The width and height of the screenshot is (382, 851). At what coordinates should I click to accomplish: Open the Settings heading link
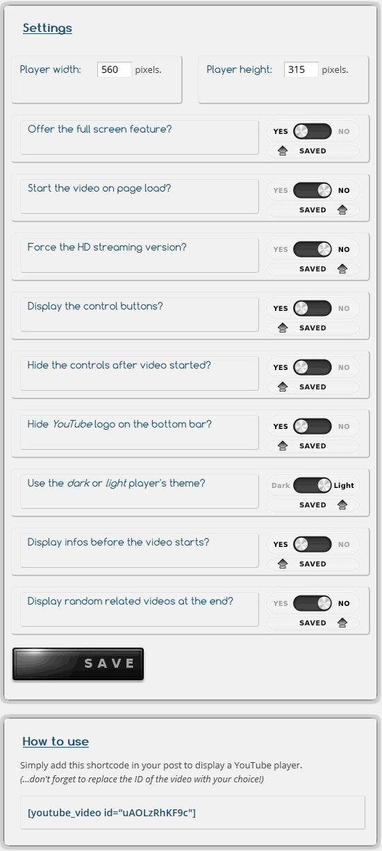[47, 28]
